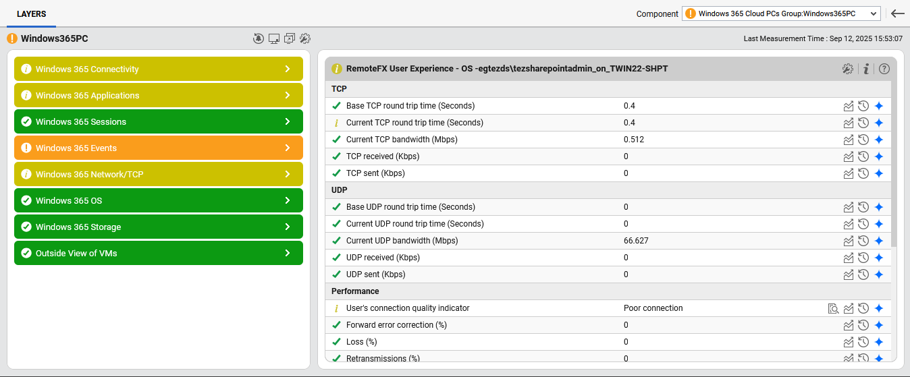The image size is (910, 377).
Task: Open the Windows 365 Sessions layer
Action: point(159,121)
